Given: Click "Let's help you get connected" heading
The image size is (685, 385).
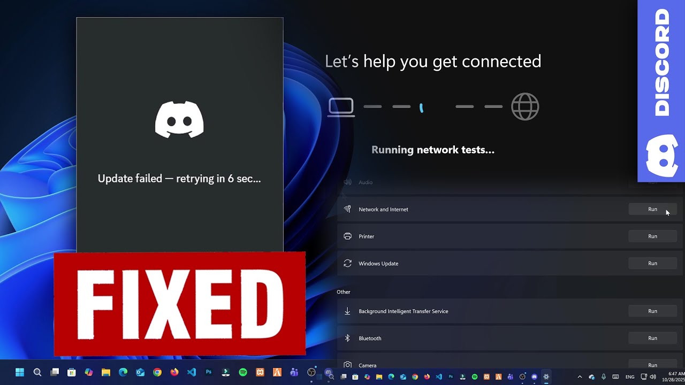Looking at the screenshot, I should 433,61.
